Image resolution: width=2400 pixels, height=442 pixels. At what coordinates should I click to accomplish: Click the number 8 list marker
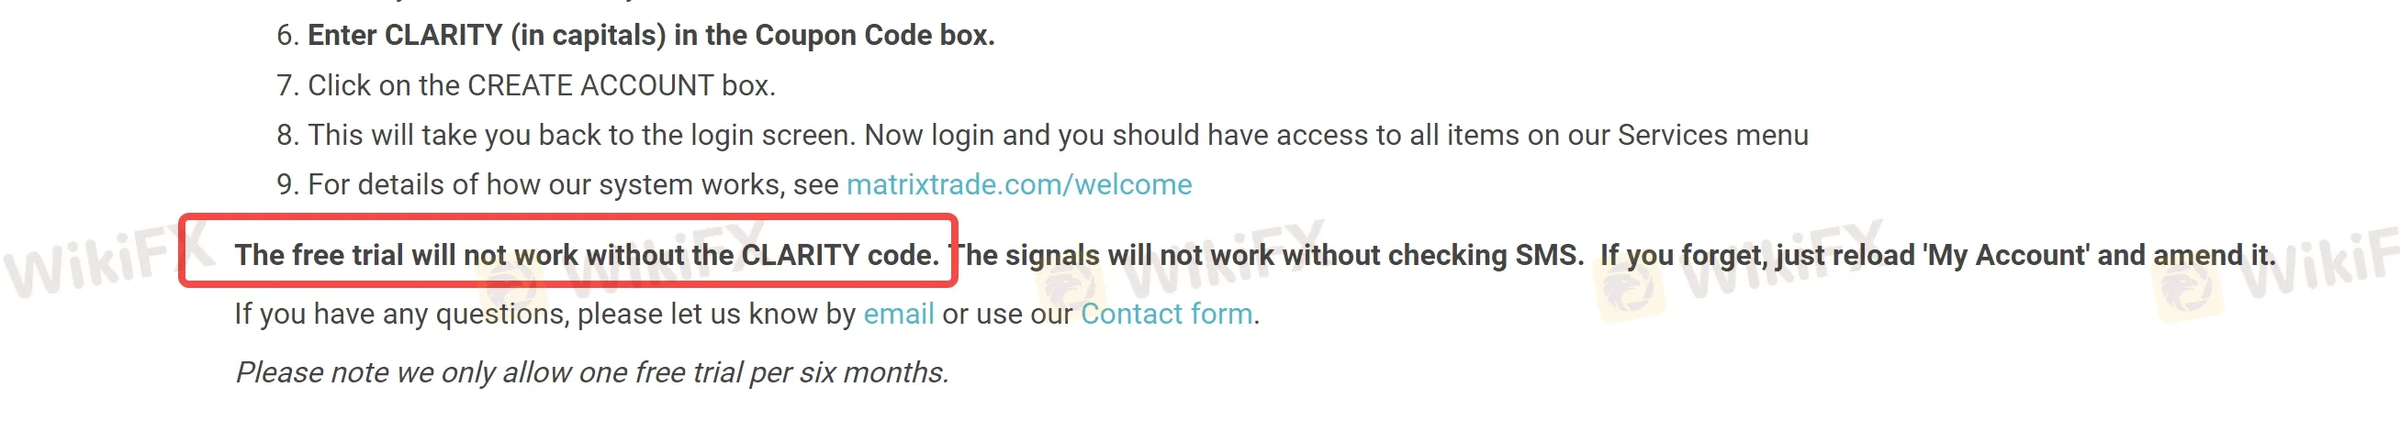(x=286, y=135)
